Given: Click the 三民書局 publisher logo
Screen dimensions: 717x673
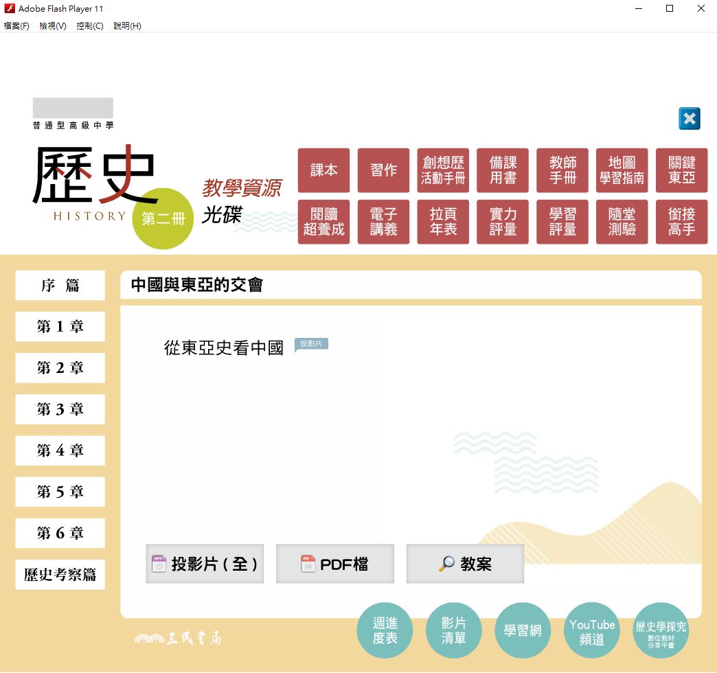Looking at the screenshot, I should 178,639.
